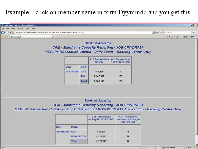This screenshot has height=149, width=198.
Task: Click inside the Live Search box
Action: (177, 33)
